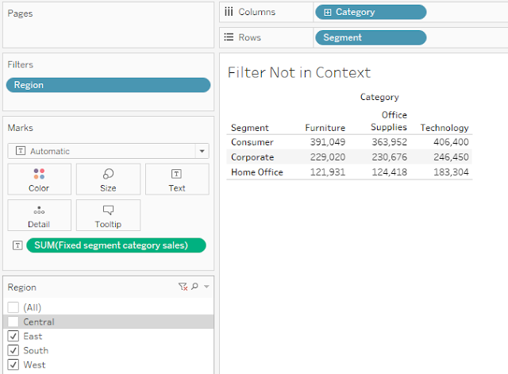Click the Category header label
The height and width of the screenshot is (374, 508).
click(x=379, y=97)
